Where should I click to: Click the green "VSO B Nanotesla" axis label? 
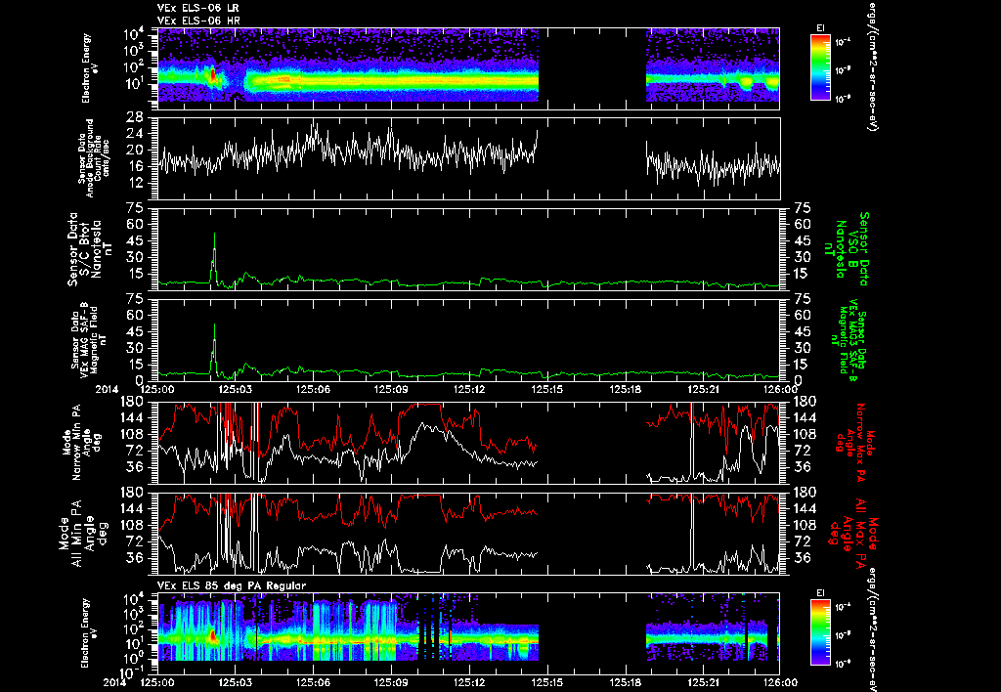848,248
